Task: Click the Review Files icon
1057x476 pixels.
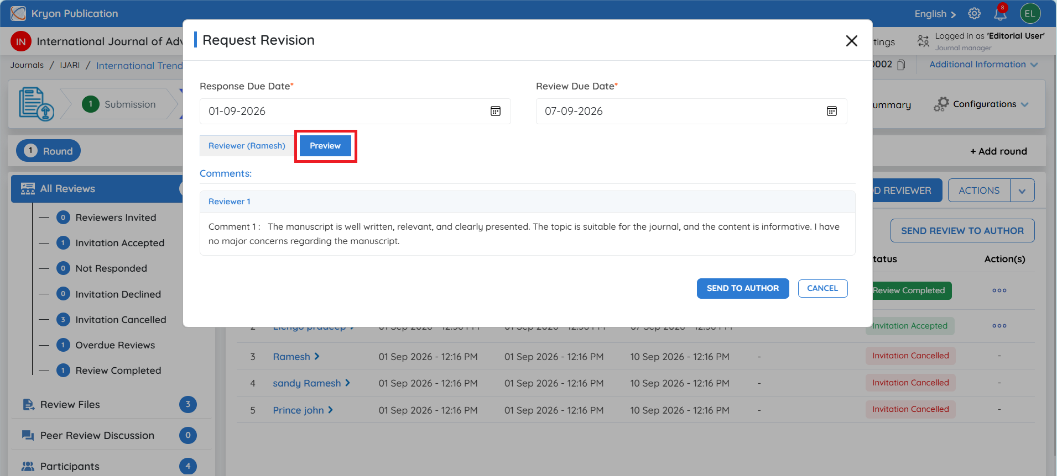Action: (28, 405)
